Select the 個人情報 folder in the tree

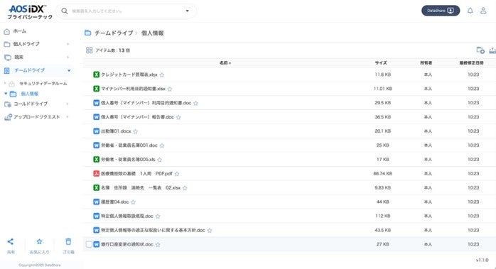(x=29, y=94)
